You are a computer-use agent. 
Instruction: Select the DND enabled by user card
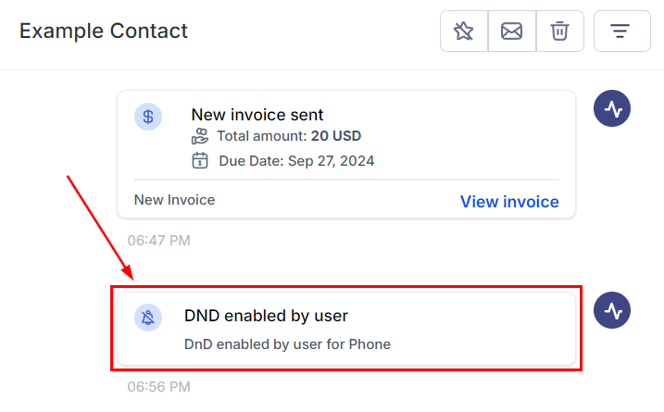point(346,329)
